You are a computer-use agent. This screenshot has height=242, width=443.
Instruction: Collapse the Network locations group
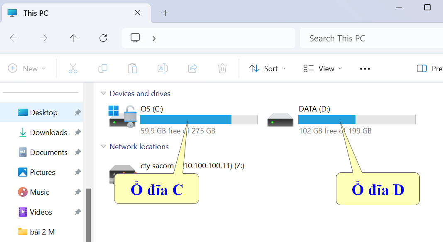click(x=104, y=147)
